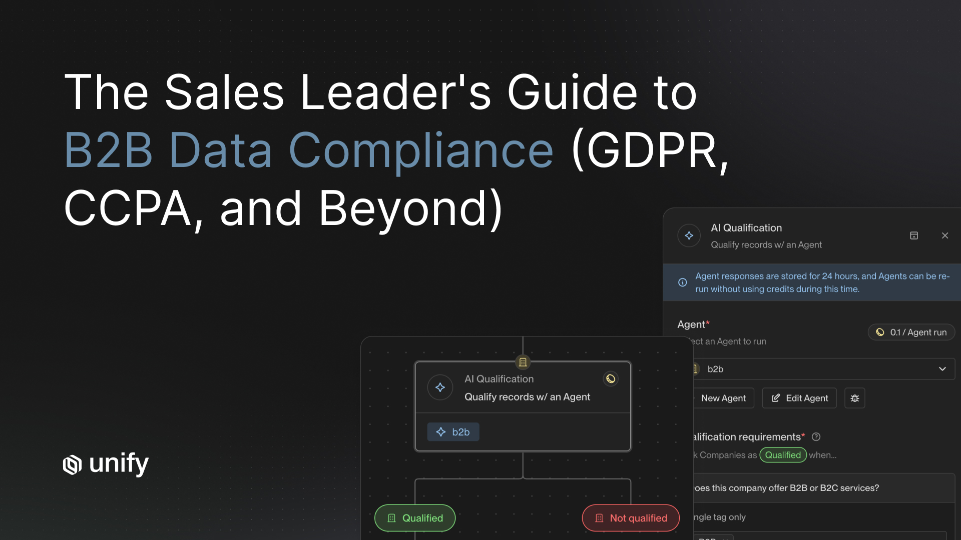Screen dimensions: 961x540
Task: Select the Not qualified branch node
Action: [x=630, y=518]
